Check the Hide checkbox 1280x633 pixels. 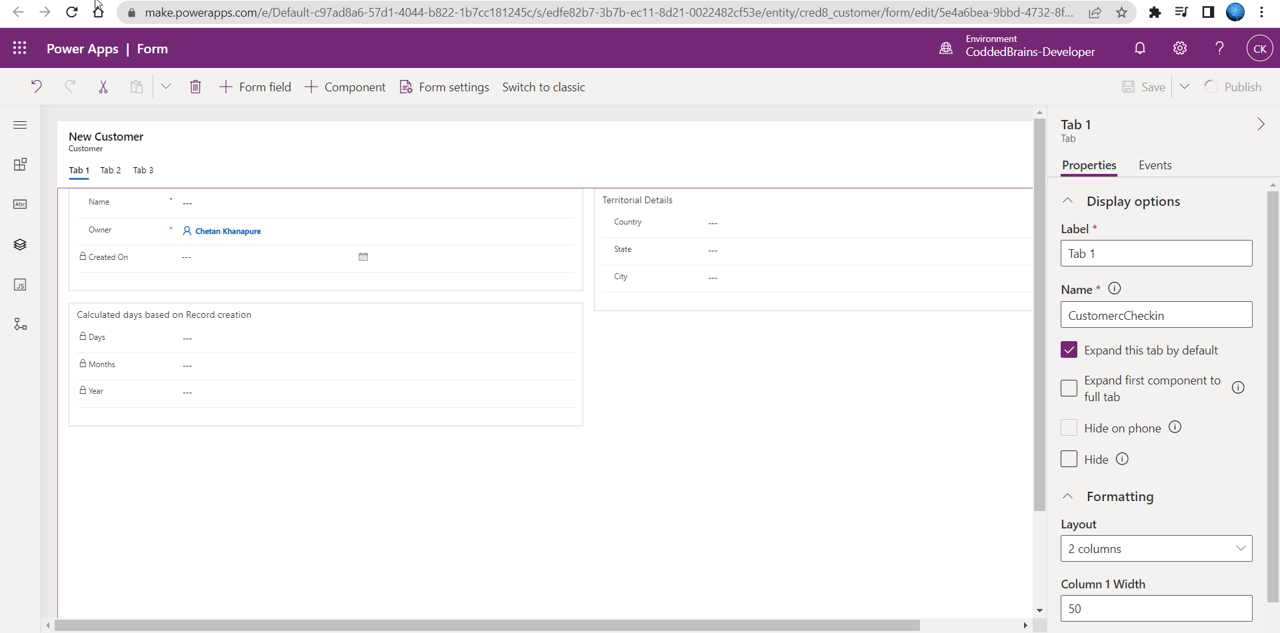(1069, 459)
